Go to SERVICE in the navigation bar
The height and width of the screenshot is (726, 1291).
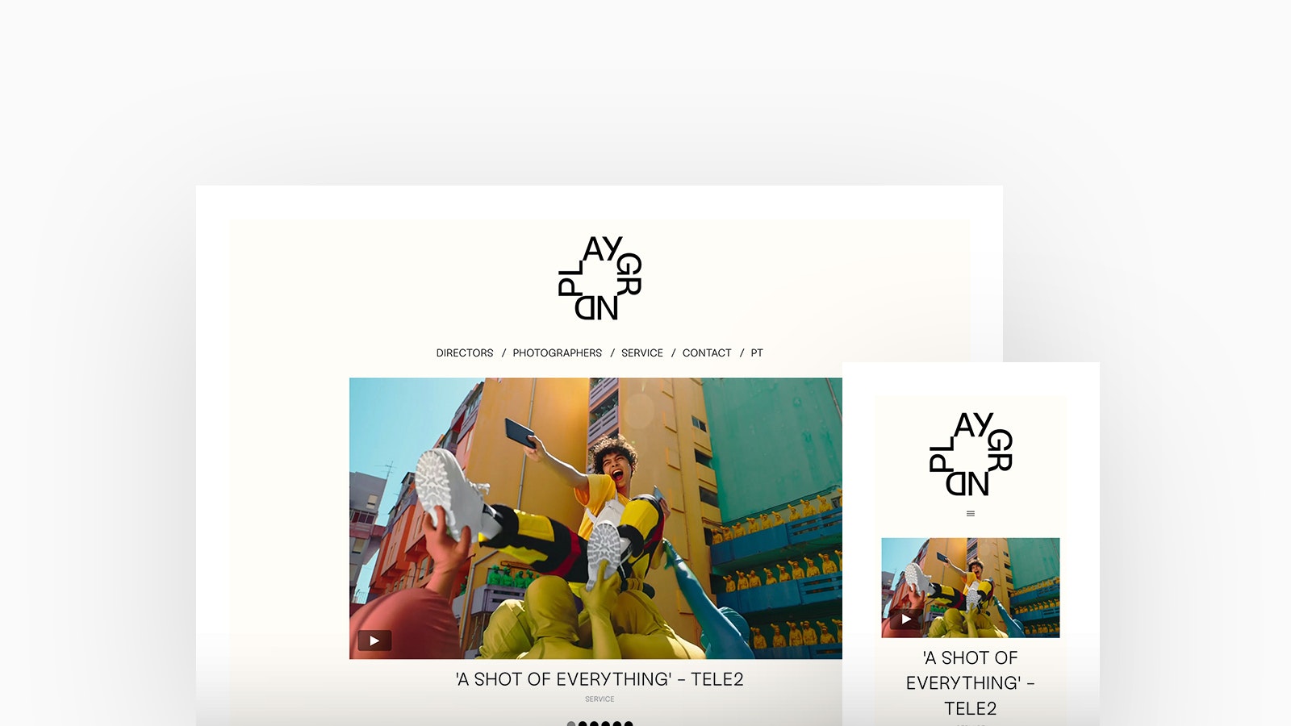pos(642,353)
